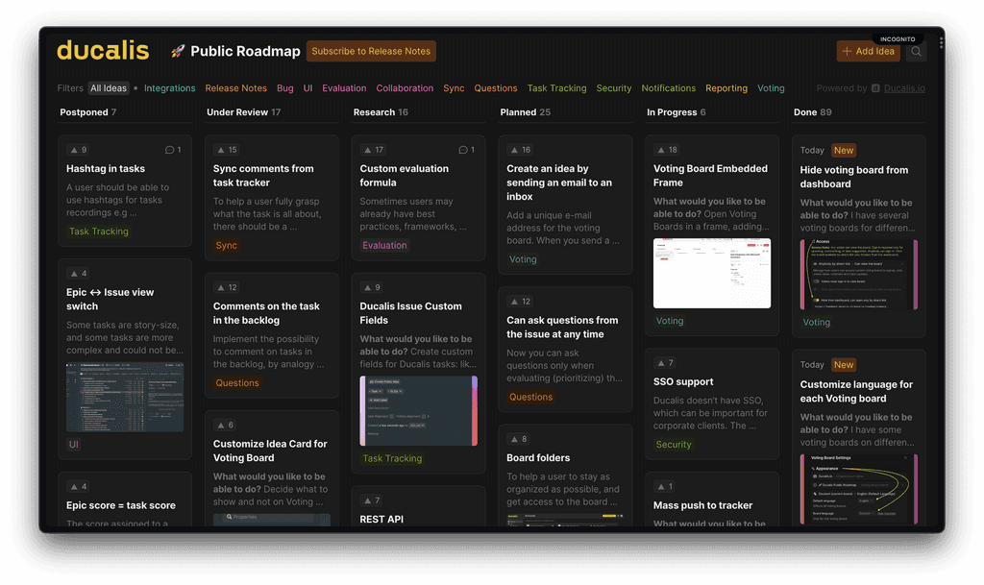
Task: Click the Done column header
Action: tap(813, 112)
